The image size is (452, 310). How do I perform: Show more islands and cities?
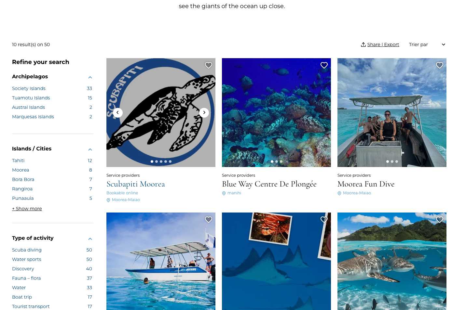27,209
